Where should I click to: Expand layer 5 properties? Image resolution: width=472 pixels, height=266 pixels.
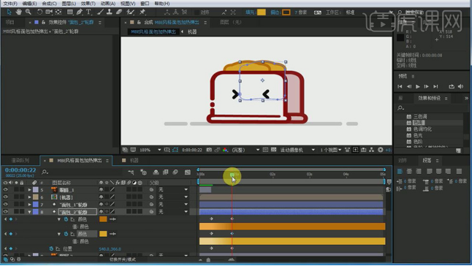coord(29,189)
